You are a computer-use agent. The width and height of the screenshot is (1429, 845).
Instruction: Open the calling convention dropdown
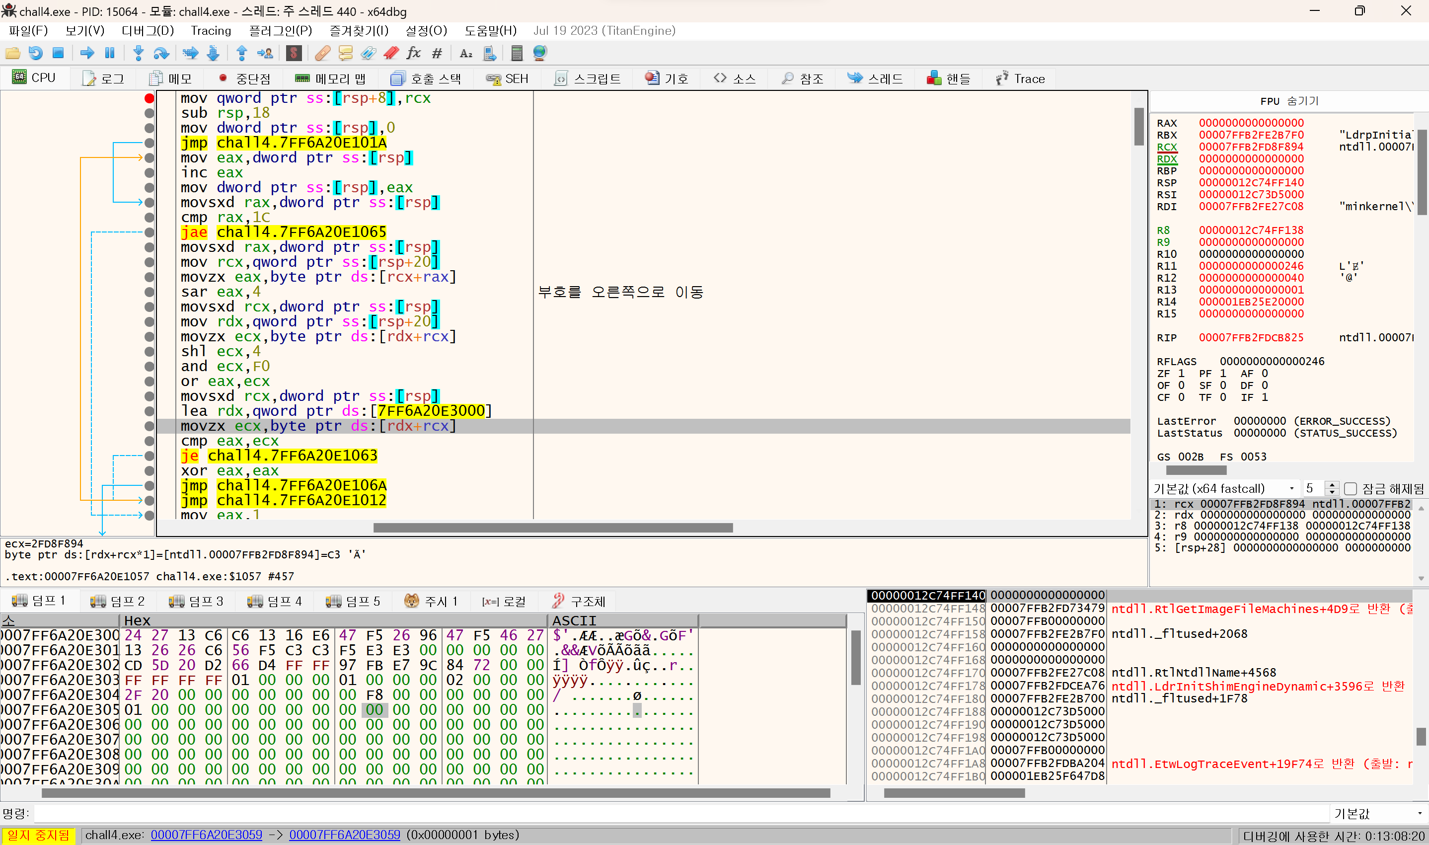coord(1291,488)
